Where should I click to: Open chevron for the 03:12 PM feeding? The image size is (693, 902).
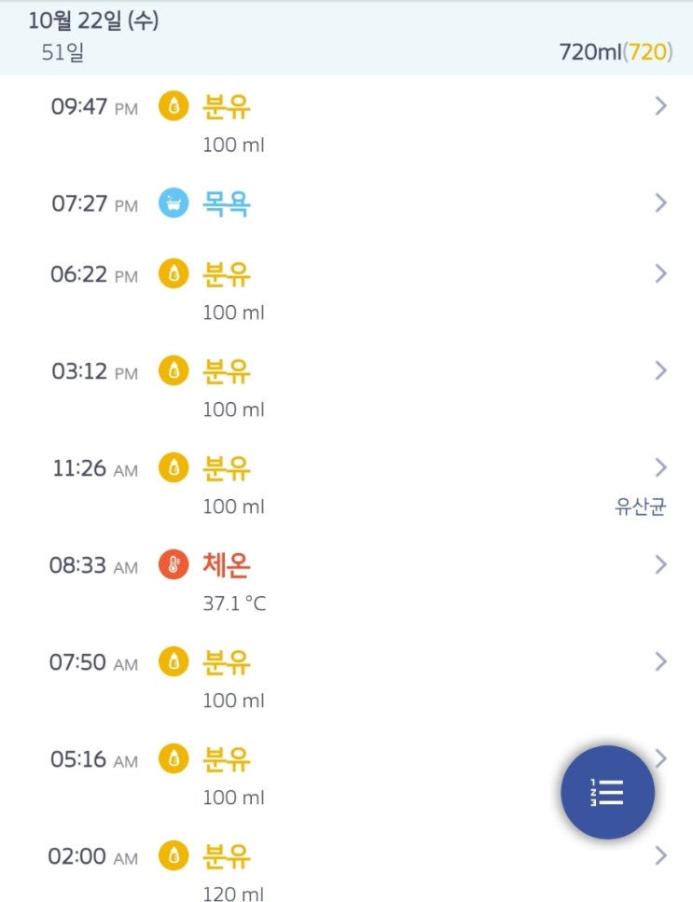(661, 370)
